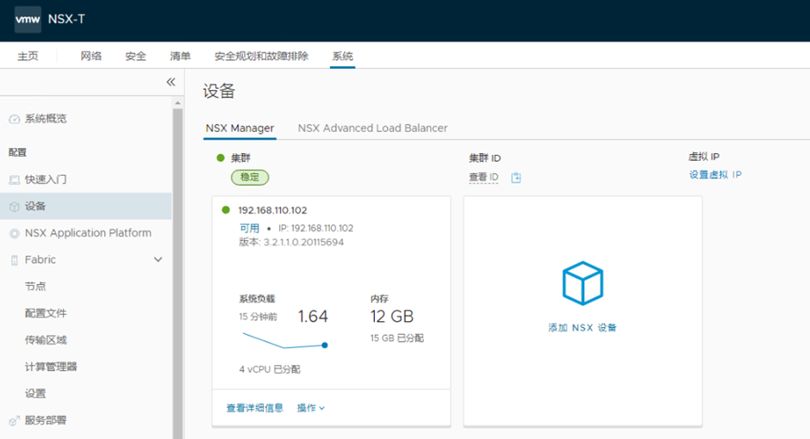Click 查看详细信息 link
Image resolution: width=810 pixels, height=439 pixels.
pyautogui.click(x=255, y=408)
